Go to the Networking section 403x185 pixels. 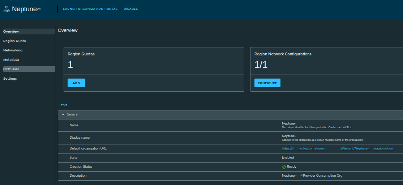pos(13,50)
